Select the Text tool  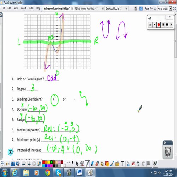point(122,164)
